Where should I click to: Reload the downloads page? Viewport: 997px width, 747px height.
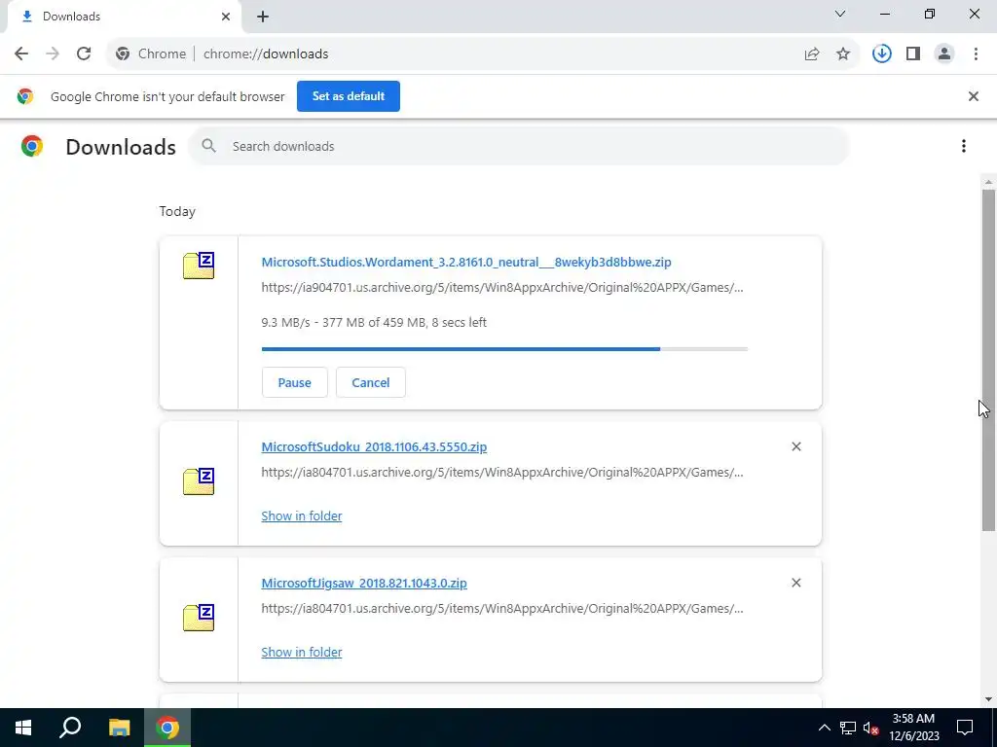(x=84, y=53)
